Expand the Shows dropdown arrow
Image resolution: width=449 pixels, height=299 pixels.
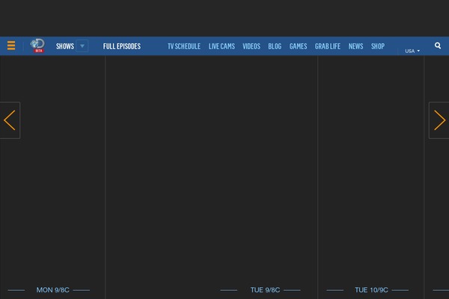(82, 46)
